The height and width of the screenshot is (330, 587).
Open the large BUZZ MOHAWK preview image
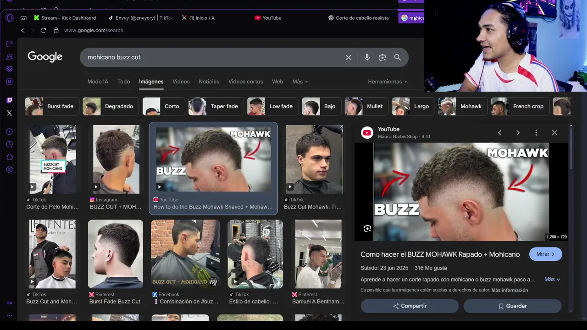coord(461,192)
